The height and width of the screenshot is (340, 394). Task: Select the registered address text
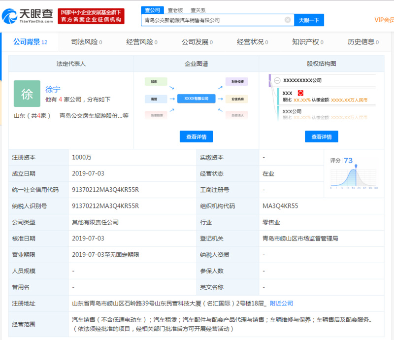169,304
